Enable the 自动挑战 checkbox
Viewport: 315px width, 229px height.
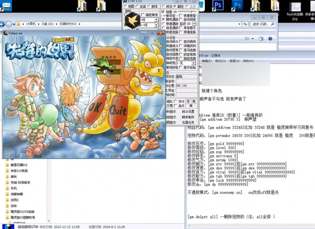181,41
